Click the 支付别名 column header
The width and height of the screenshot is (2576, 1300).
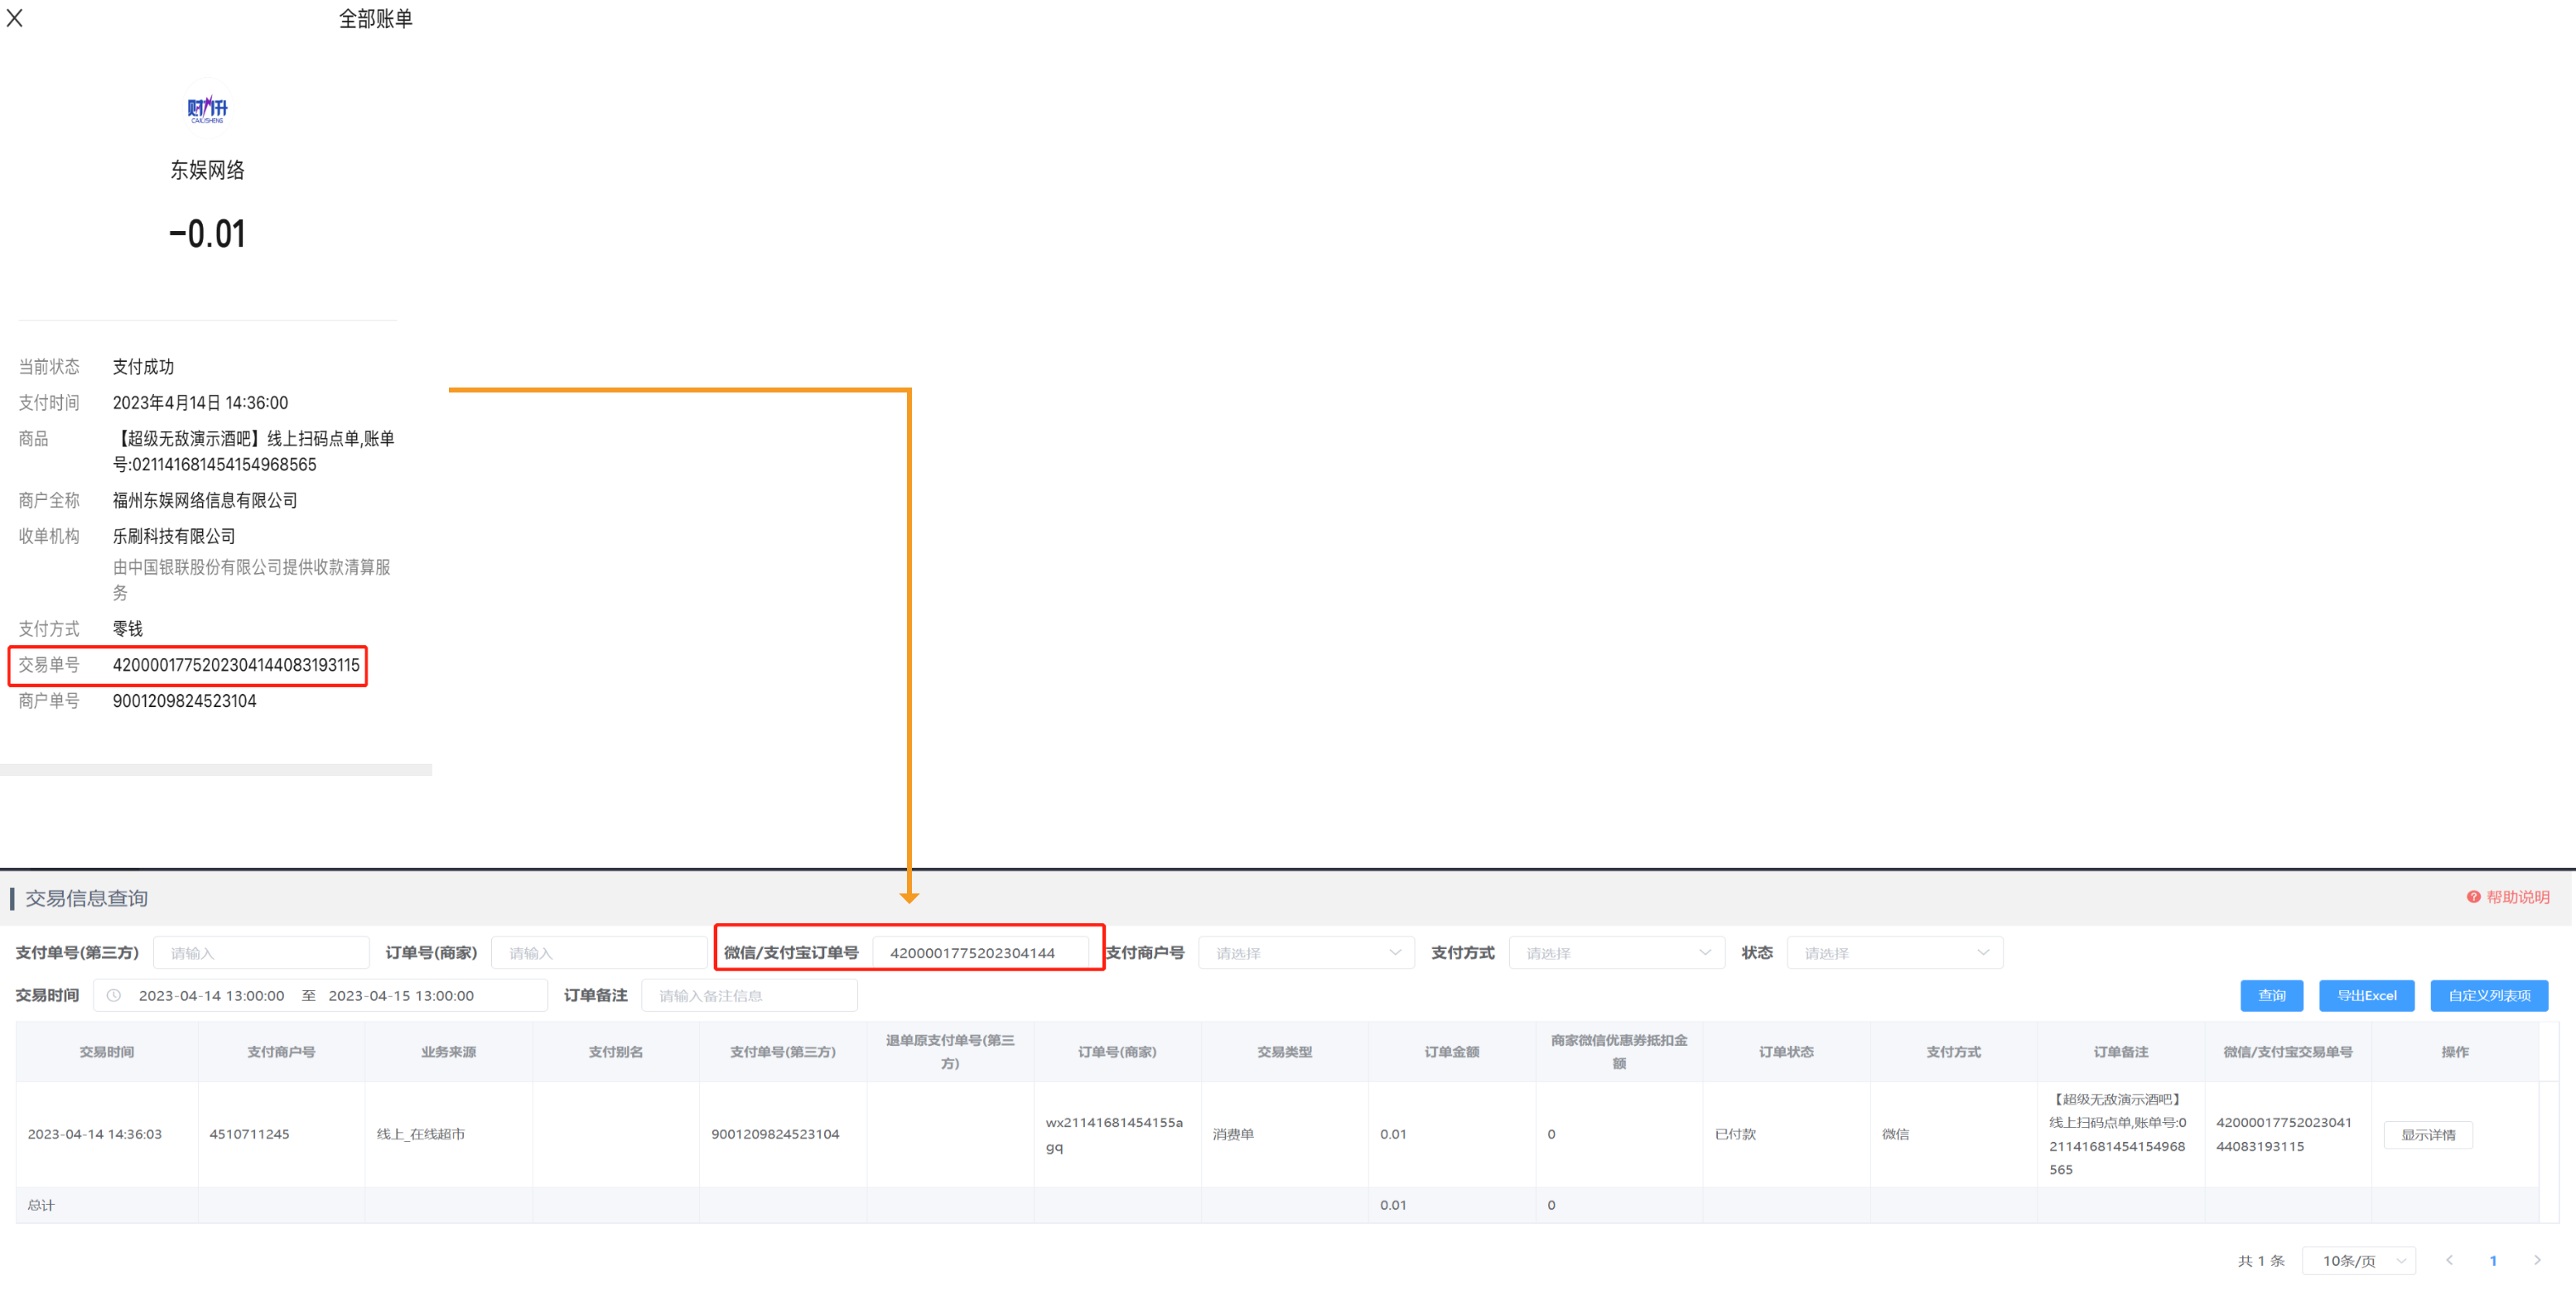point(615,1051)
